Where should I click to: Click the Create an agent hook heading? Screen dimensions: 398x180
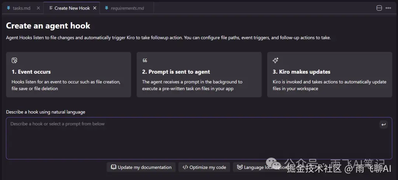click(48, 26)
